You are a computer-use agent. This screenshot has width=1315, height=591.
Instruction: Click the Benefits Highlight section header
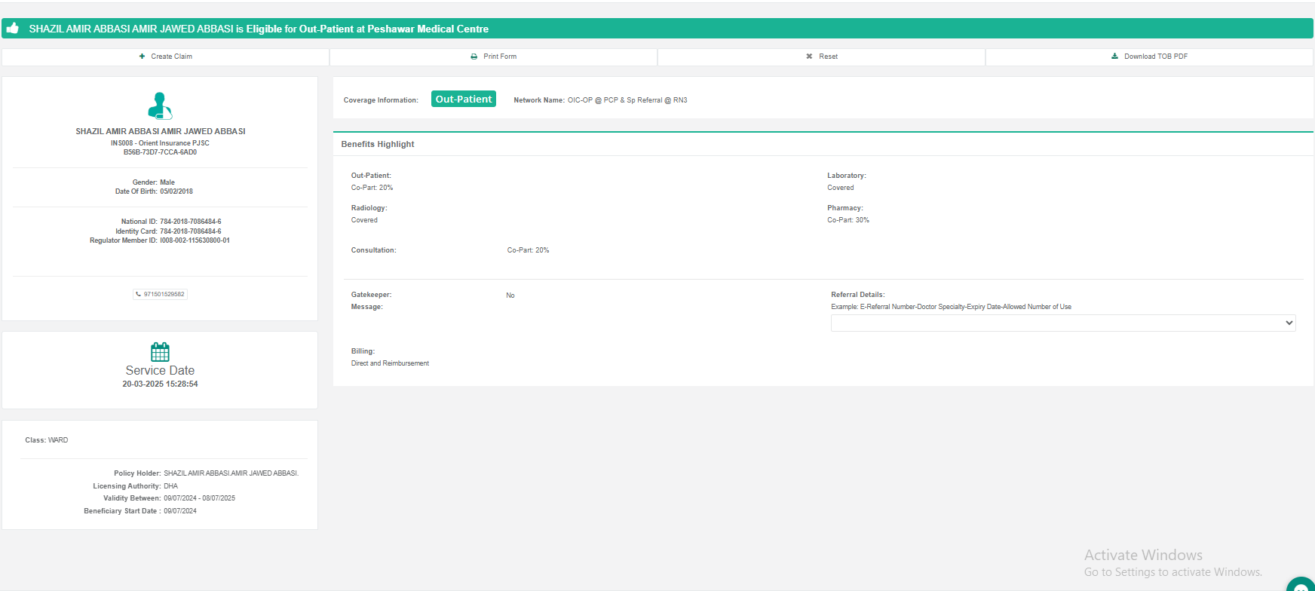378,144
